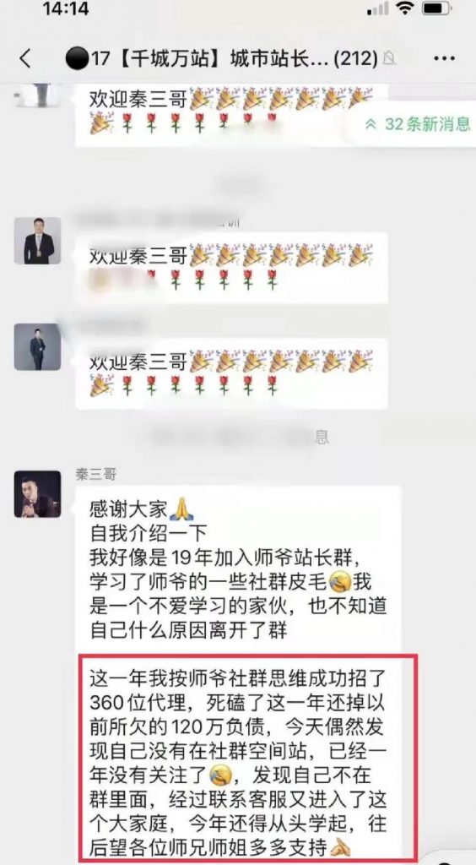Tap the third 欢迎秦三哥 message bubble

pyautogui.click(x=231, y=374)
